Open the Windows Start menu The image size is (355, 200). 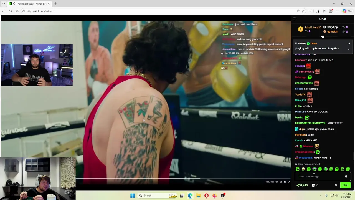click(x=133, y=196)
